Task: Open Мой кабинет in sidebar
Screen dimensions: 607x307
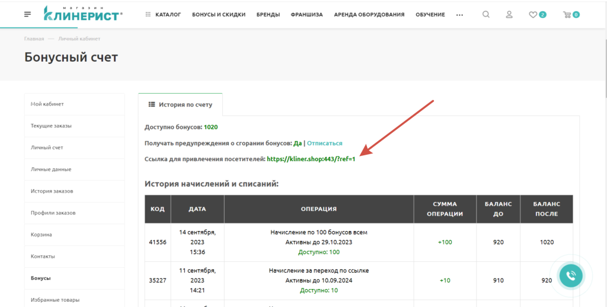Action: [74, 104]
